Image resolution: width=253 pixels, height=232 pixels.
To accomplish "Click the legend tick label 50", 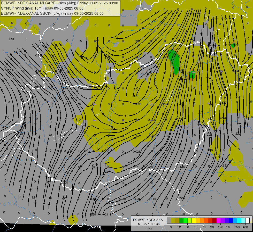I will tap(196, 227).
